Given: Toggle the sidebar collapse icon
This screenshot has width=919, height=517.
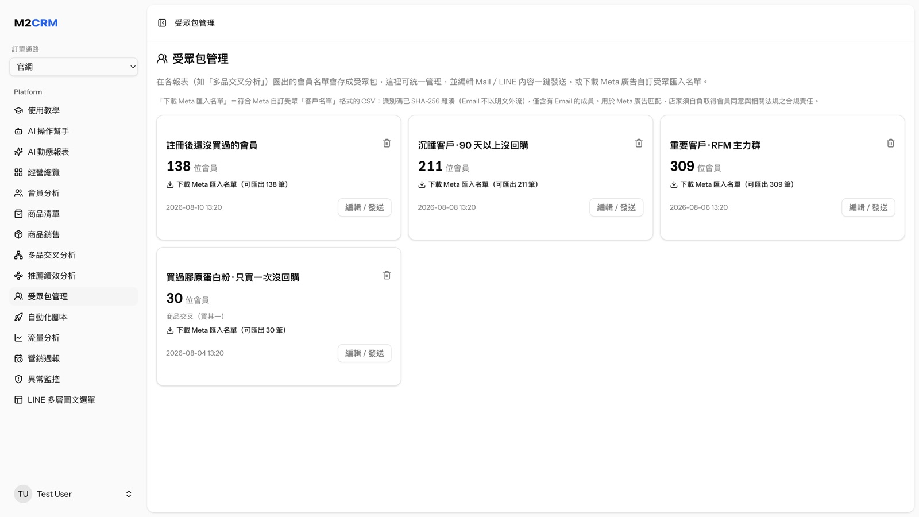Looking at the screenshot, I should 162,23.
